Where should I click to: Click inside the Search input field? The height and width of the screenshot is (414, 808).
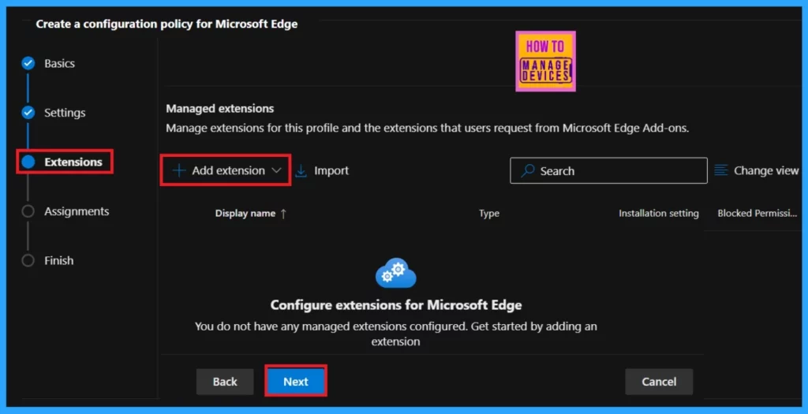point(608,170)
